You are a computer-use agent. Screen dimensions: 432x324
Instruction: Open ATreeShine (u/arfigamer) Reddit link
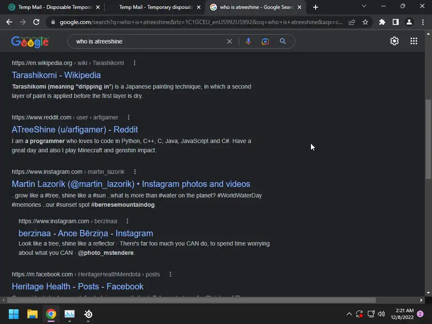click(x=75, y=130)
